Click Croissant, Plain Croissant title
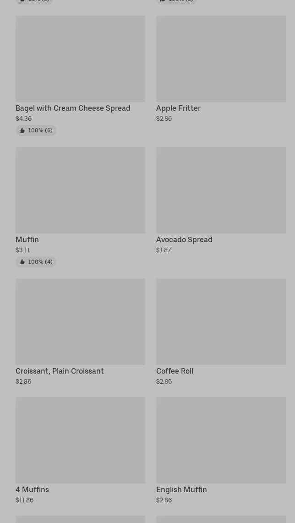Screen dimensions: 295x523 [60, 371]
